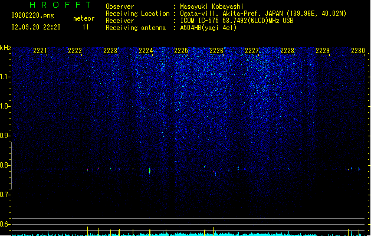Click the Receiving antenna label
This screenshot has width=371, height=236.
(136, 28)
